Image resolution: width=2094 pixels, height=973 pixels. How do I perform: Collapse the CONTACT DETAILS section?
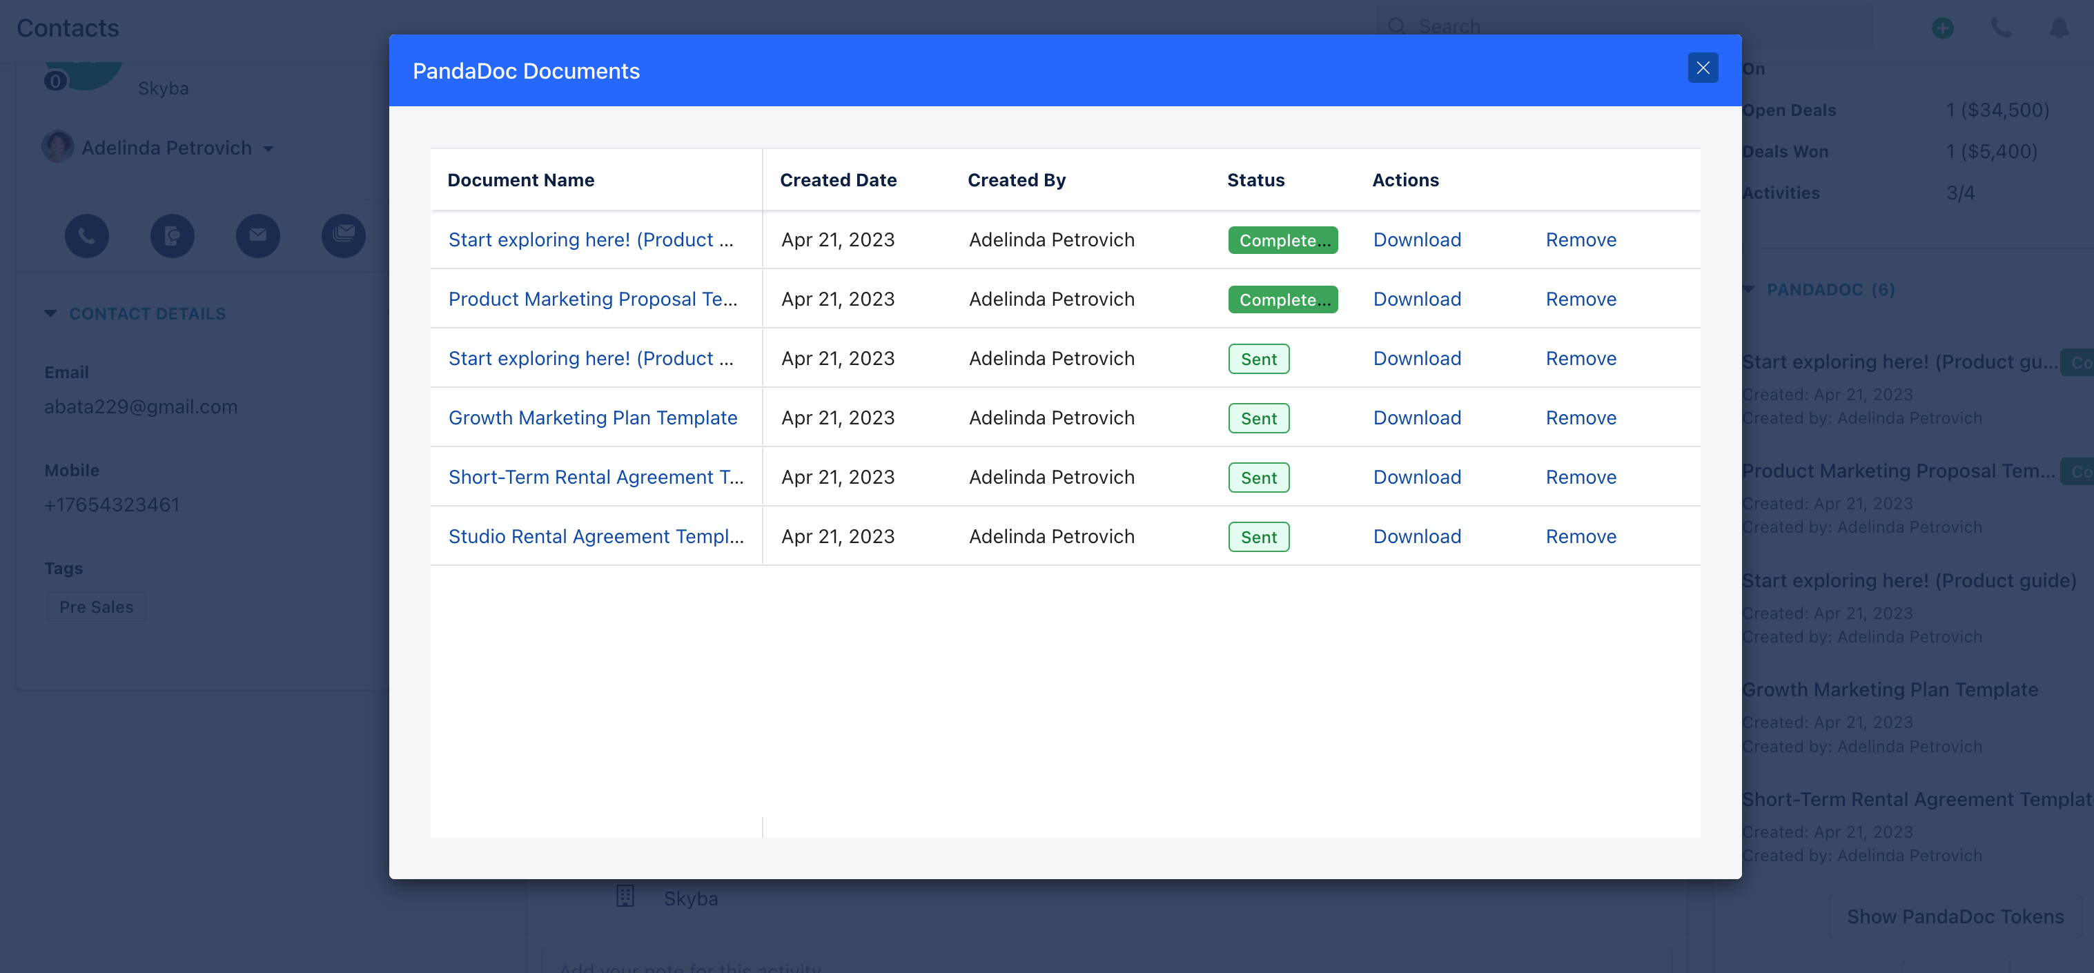click(x=50, y=313)
